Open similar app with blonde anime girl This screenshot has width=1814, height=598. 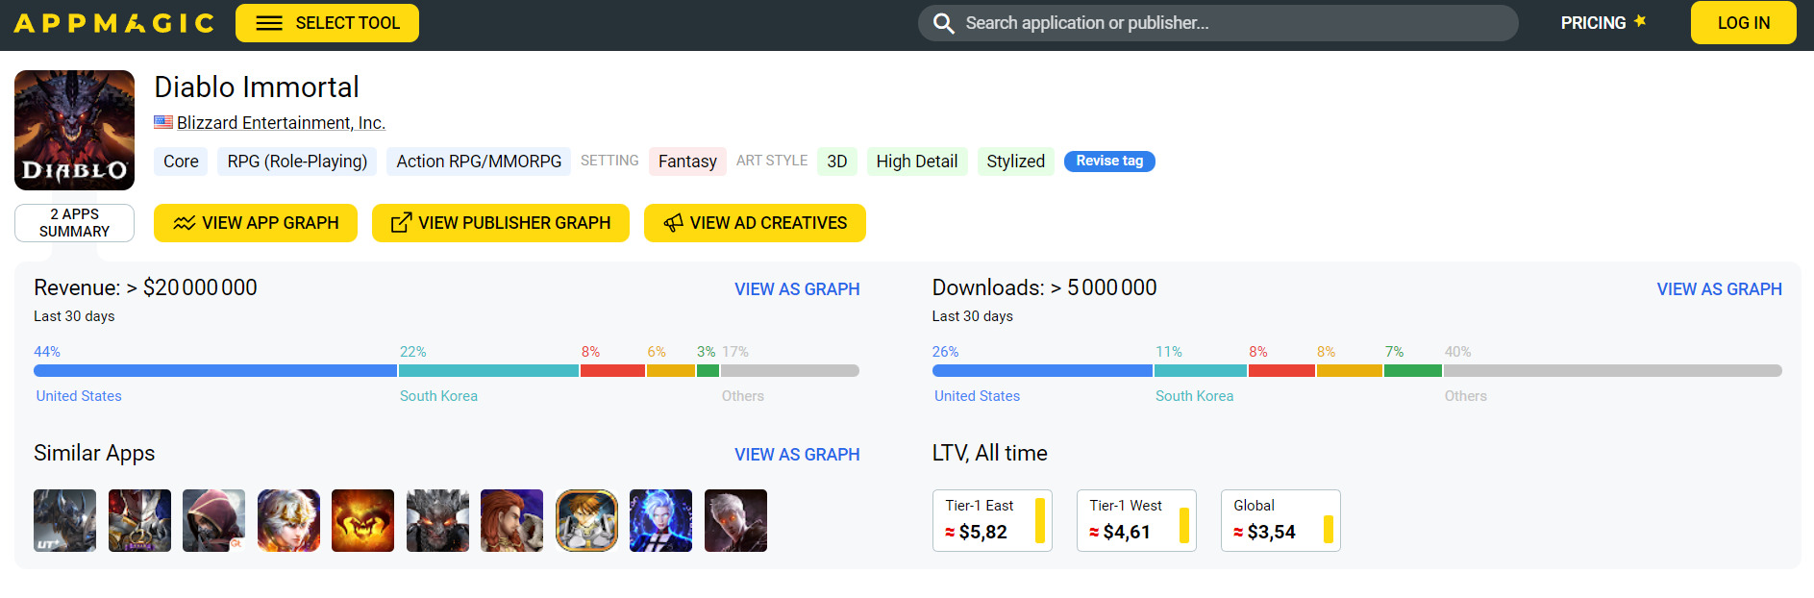(288, 520)
